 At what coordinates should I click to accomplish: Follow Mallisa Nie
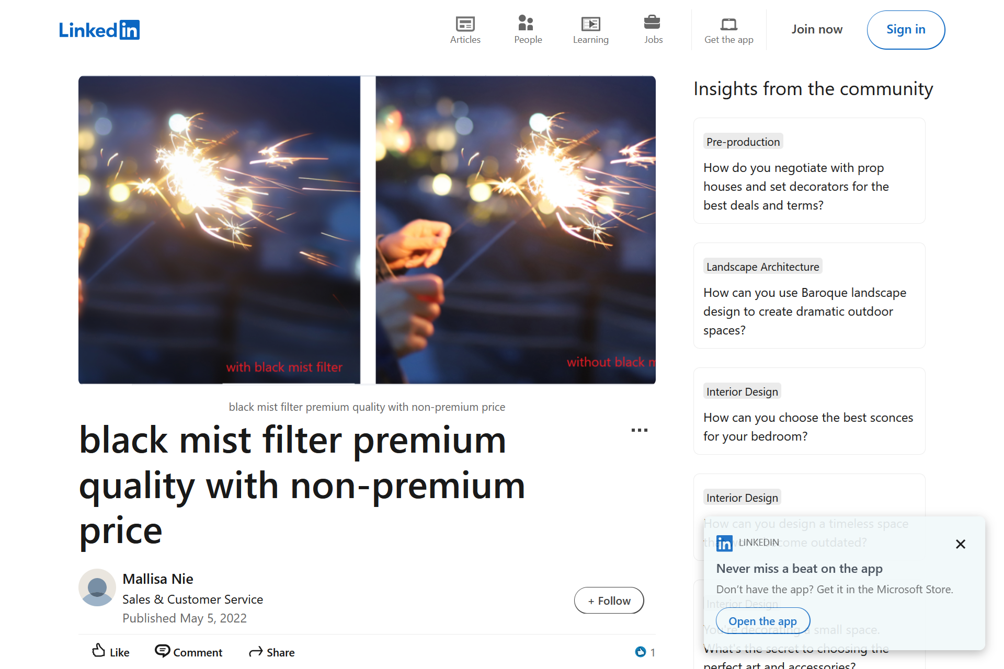click(x=609, y=601)
